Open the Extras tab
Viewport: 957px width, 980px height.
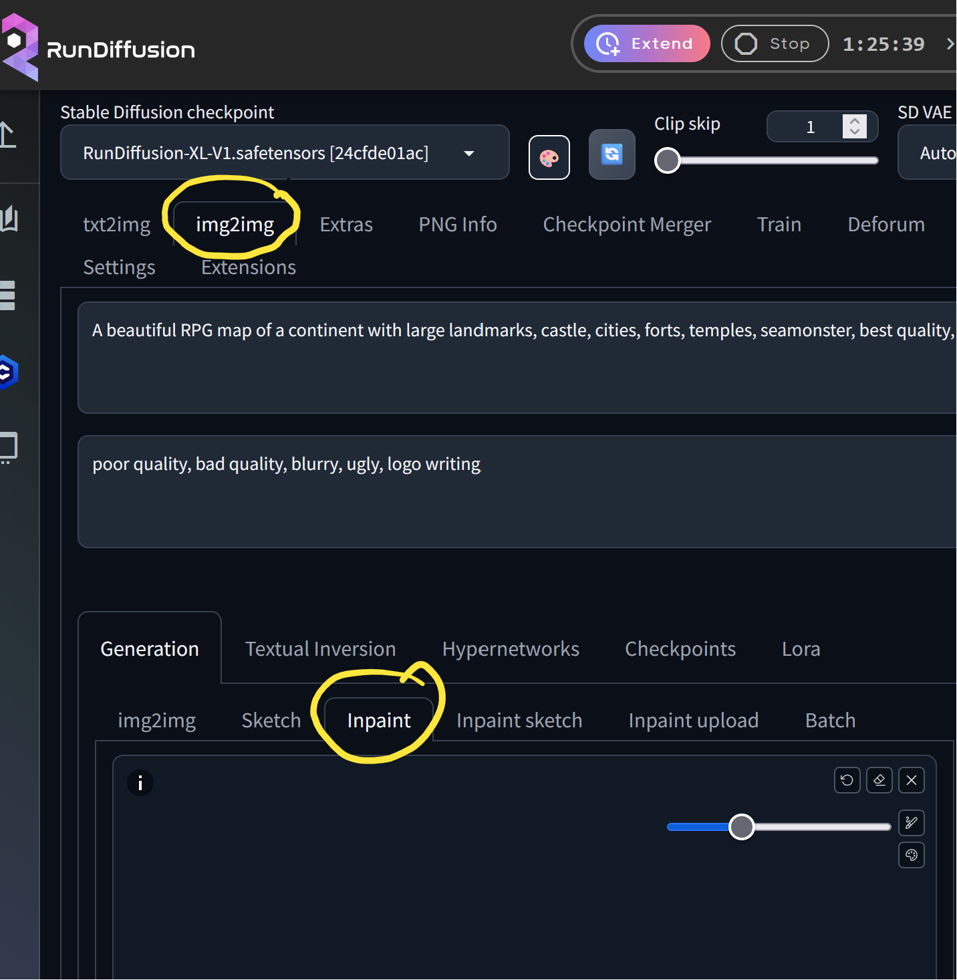pos(346,224)
